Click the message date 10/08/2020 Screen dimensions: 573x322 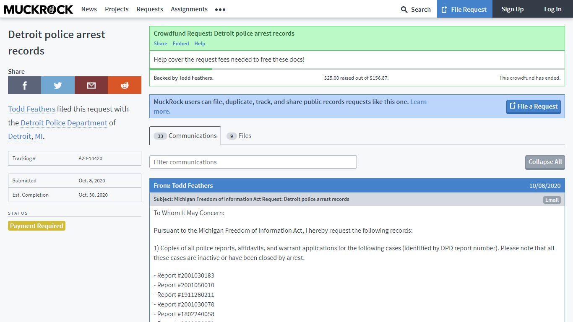coord(545,186)
